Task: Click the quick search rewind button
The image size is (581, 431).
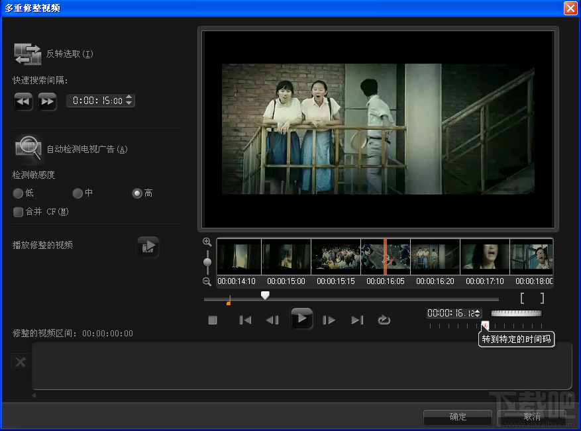Action: click(23, 101)
